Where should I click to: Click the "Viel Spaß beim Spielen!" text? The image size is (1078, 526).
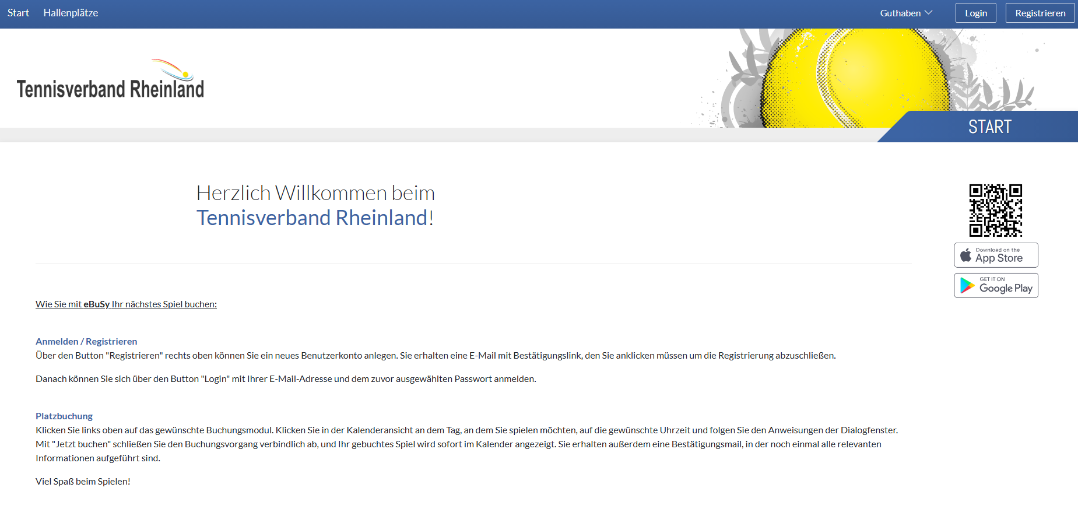[83, 481]
